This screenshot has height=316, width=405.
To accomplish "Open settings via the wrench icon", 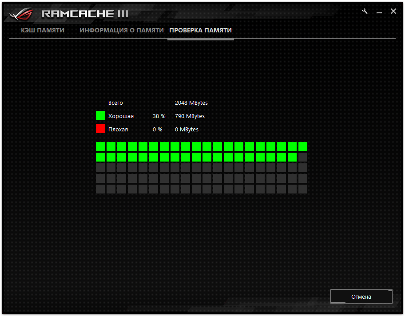I will click(x=365, y=12).
